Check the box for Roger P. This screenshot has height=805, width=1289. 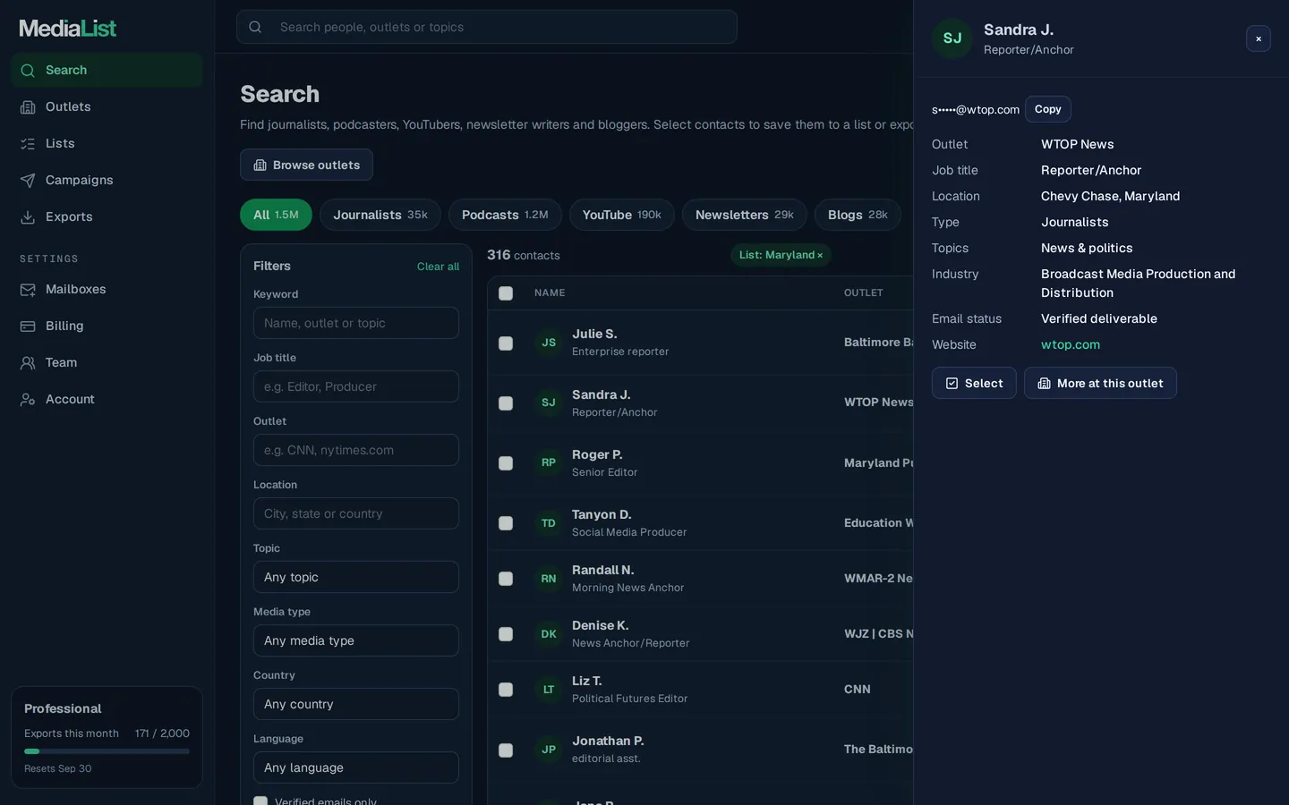(506, 463)
